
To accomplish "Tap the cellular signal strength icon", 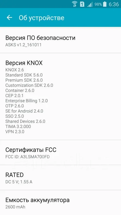I will [90, 5].
